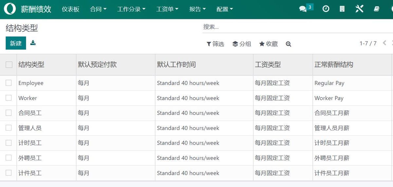Open the Worker structure type record
Image resolution: width=393 pixels, height=187 pixels.
[x=28, y=98]
